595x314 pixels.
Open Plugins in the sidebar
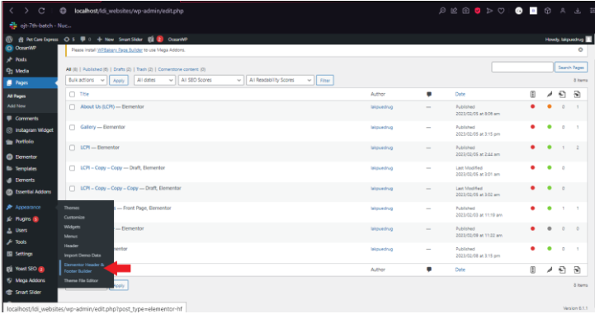point(23,219)
